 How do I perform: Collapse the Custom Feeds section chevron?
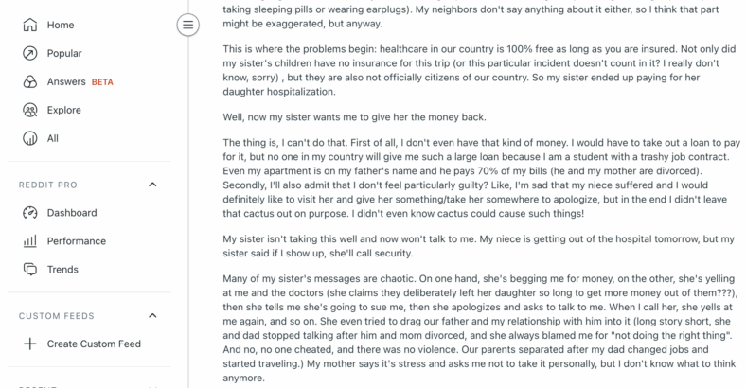152,316
